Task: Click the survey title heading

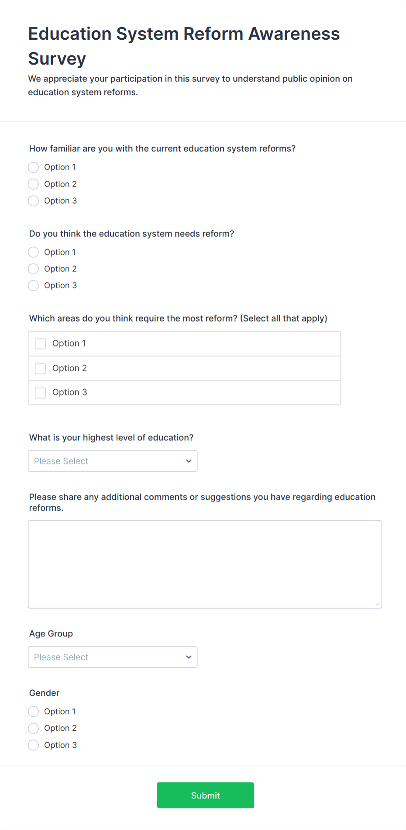Action: [184, 46]
